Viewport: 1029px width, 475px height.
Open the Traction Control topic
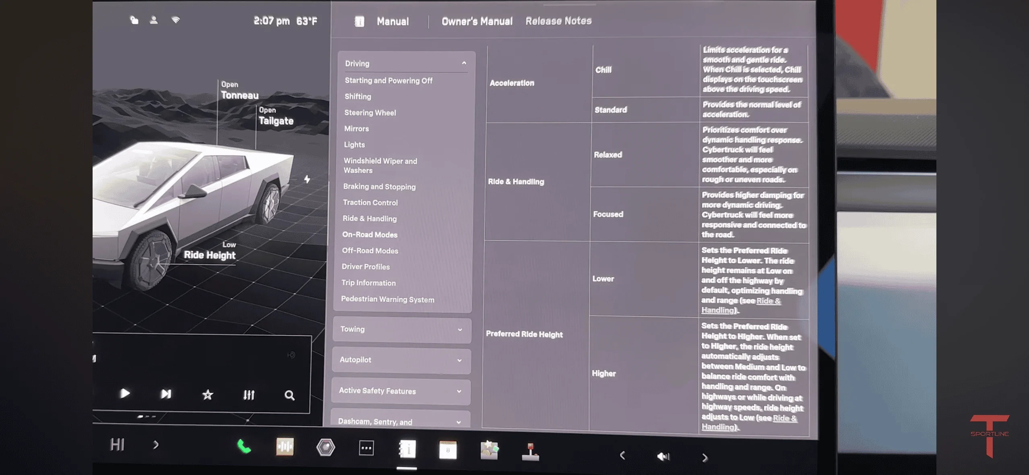[370, 203]
